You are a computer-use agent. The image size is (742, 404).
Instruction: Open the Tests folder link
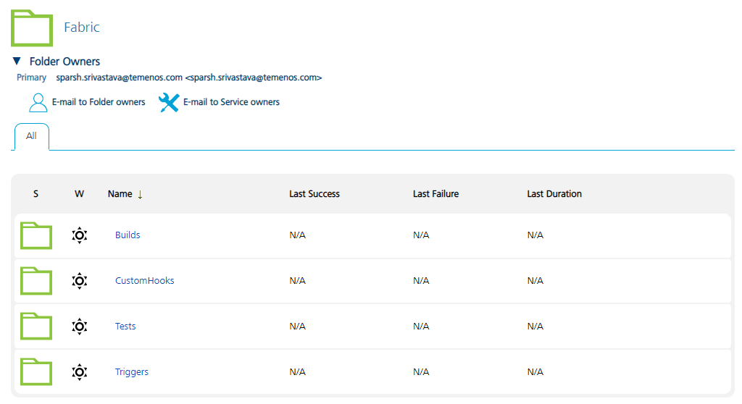(125, 327)
